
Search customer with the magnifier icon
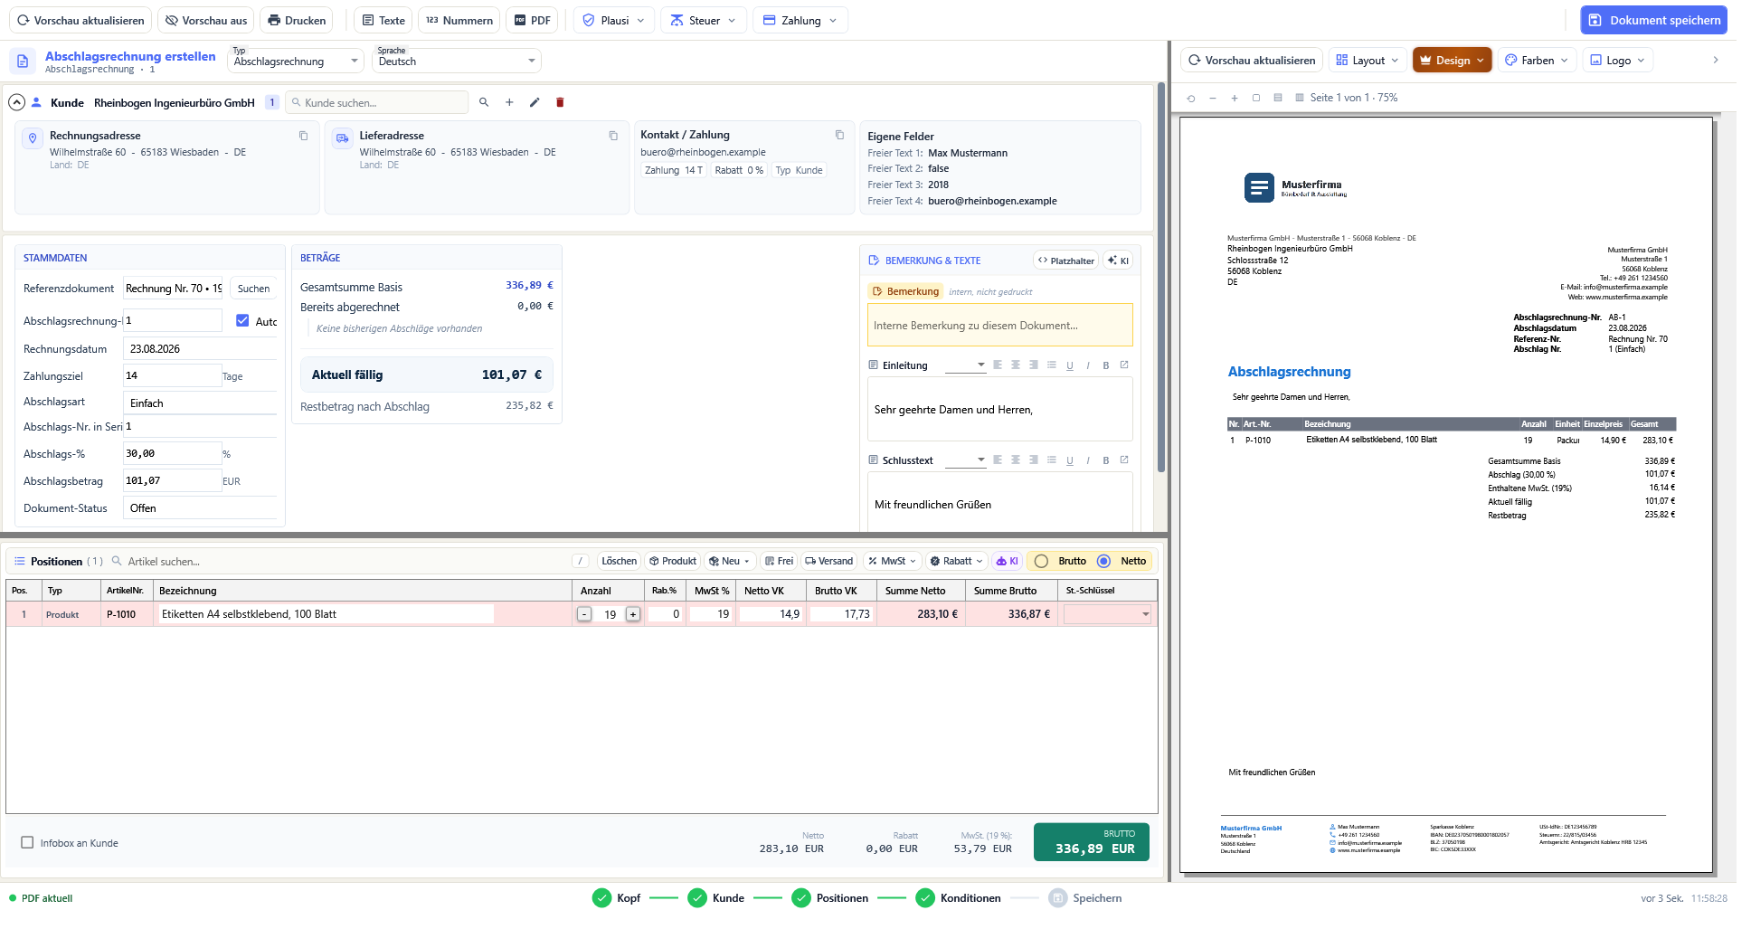tap(484, 102)
